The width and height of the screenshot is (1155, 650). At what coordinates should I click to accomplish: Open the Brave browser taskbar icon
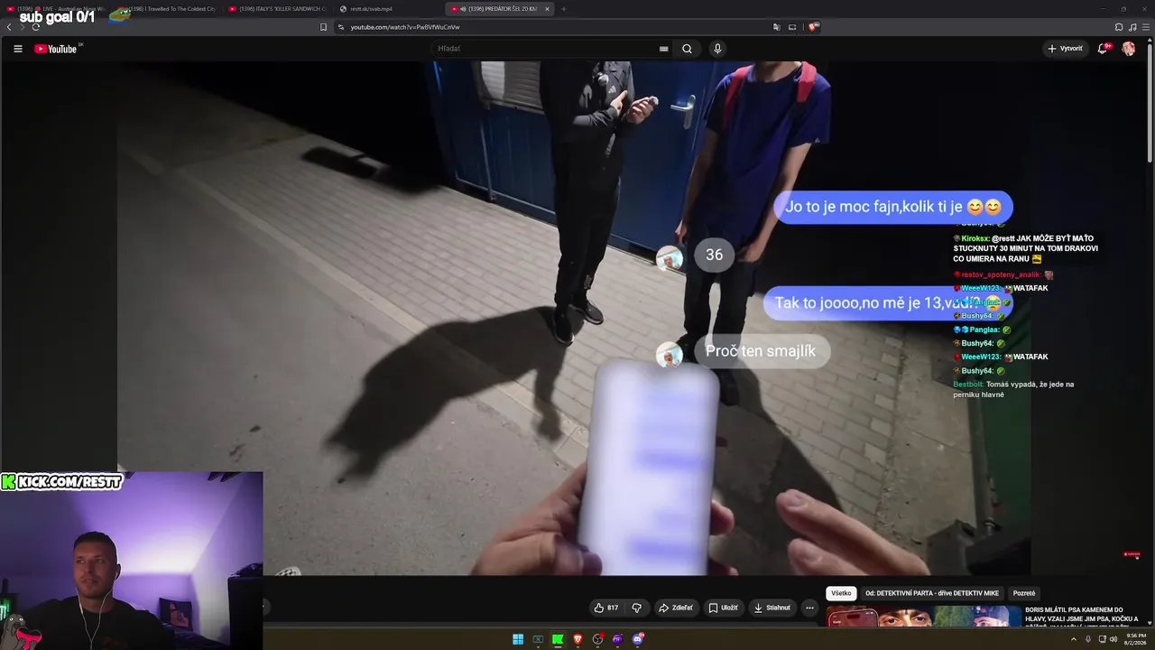(577, 639)
